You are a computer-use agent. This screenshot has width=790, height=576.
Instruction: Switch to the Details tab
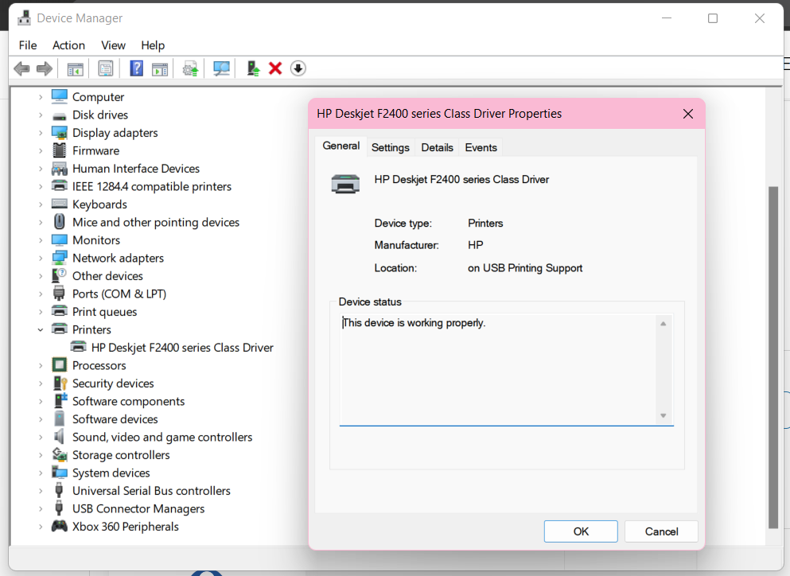[436, 147]
